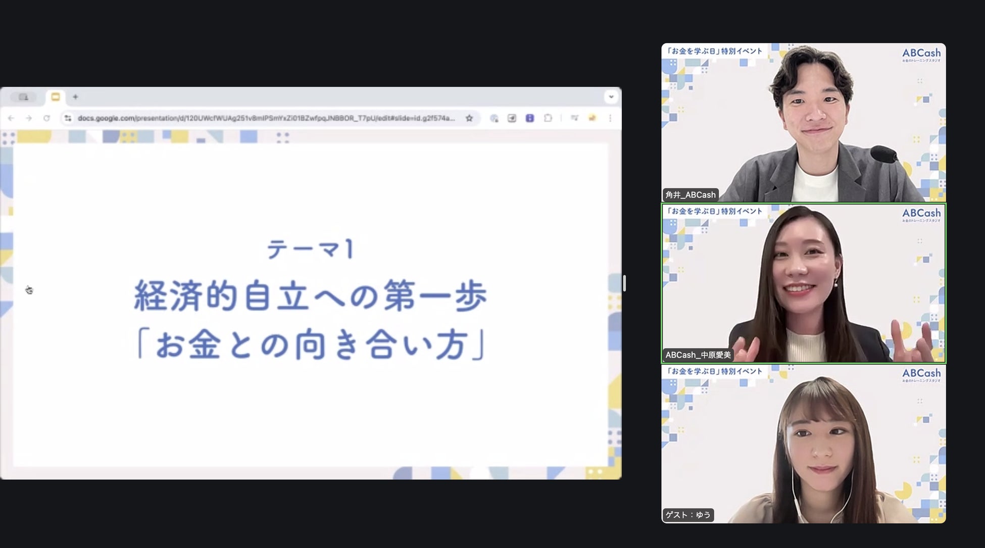Select ゲスト：ゆう video tile
The image size is (985, 548).
pyautogui.click(x=803, y=443)
